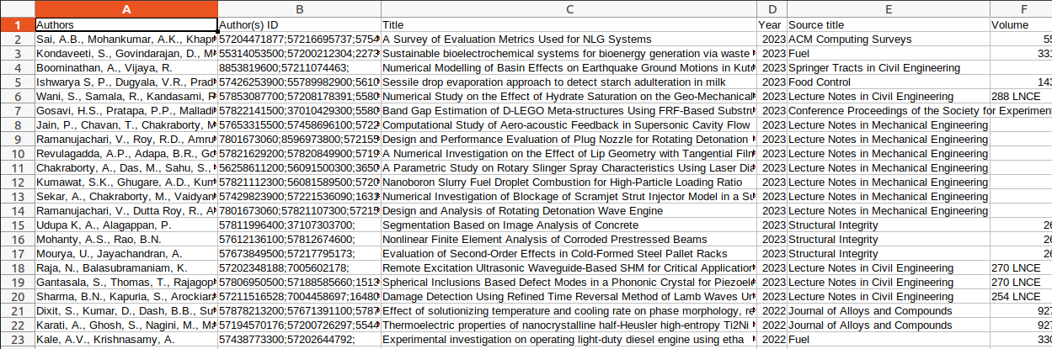Select authors cell starting 'Gosavi, H.S., Pratapa'
The width and height of the screenshot is (1052, 349).
click(126, 111)
